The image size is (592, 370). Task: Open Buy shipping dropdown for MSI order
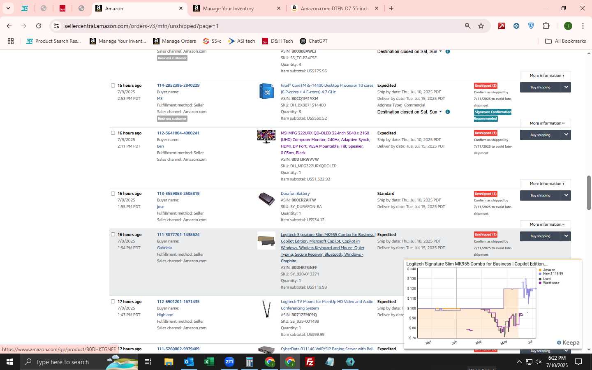point(566,135)
